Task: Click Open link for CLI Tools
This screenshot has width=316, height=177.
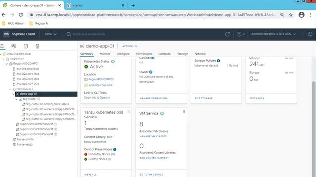Action: tap(103, 98)
